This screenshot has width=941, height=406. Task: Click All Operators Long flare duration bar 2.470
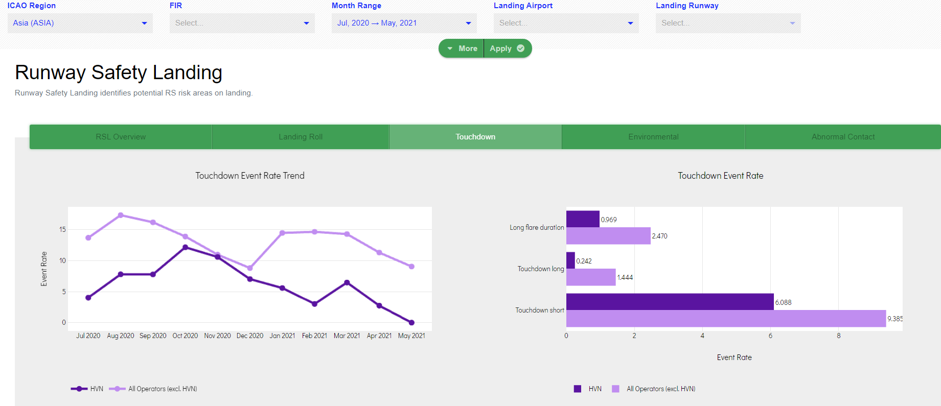click(608, 236)
